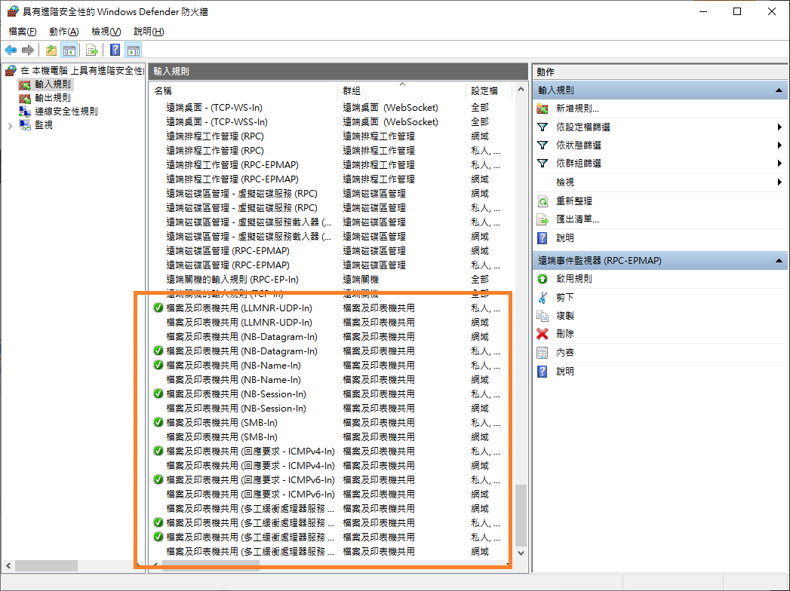Click the Up one level folder icon
The height and width of the screenshot is (591, 790).
coord(51,50)
